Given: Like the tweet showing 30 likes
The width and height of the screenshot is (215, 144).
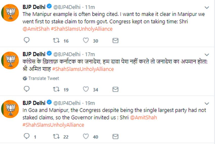Looking at the screenshot, I should click(x=86, y=40).
